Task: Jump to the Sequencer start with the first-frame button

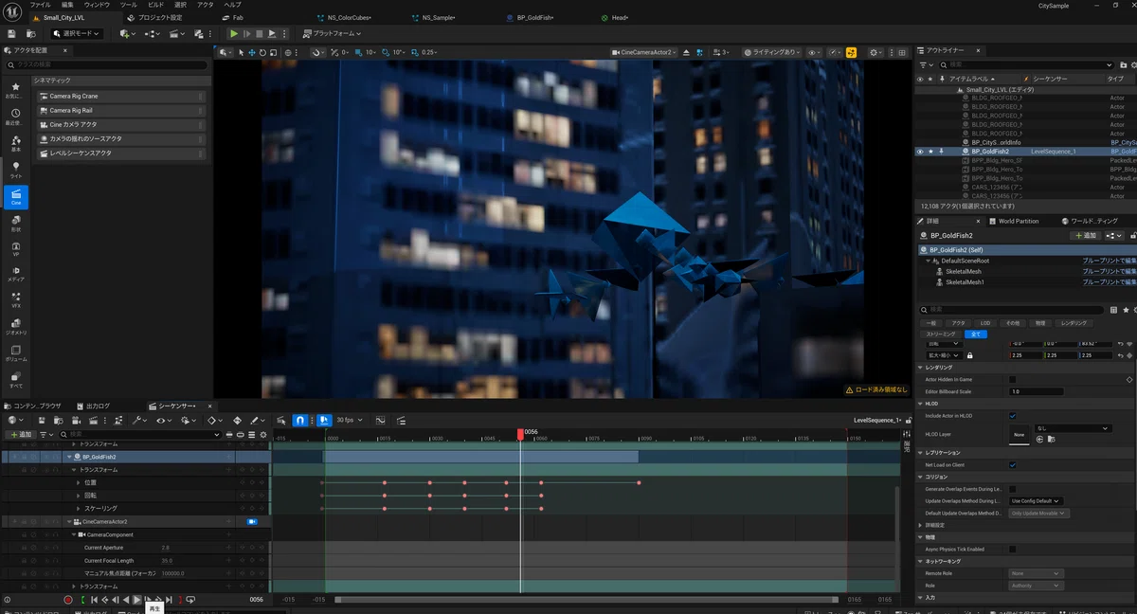Action: coord(94,600)
